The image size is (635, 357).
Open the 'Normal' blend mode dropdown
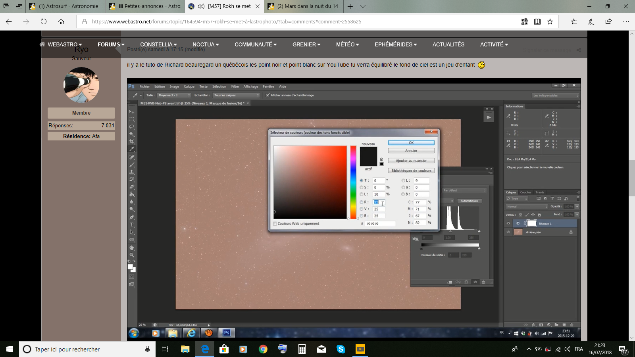(527, 207)
